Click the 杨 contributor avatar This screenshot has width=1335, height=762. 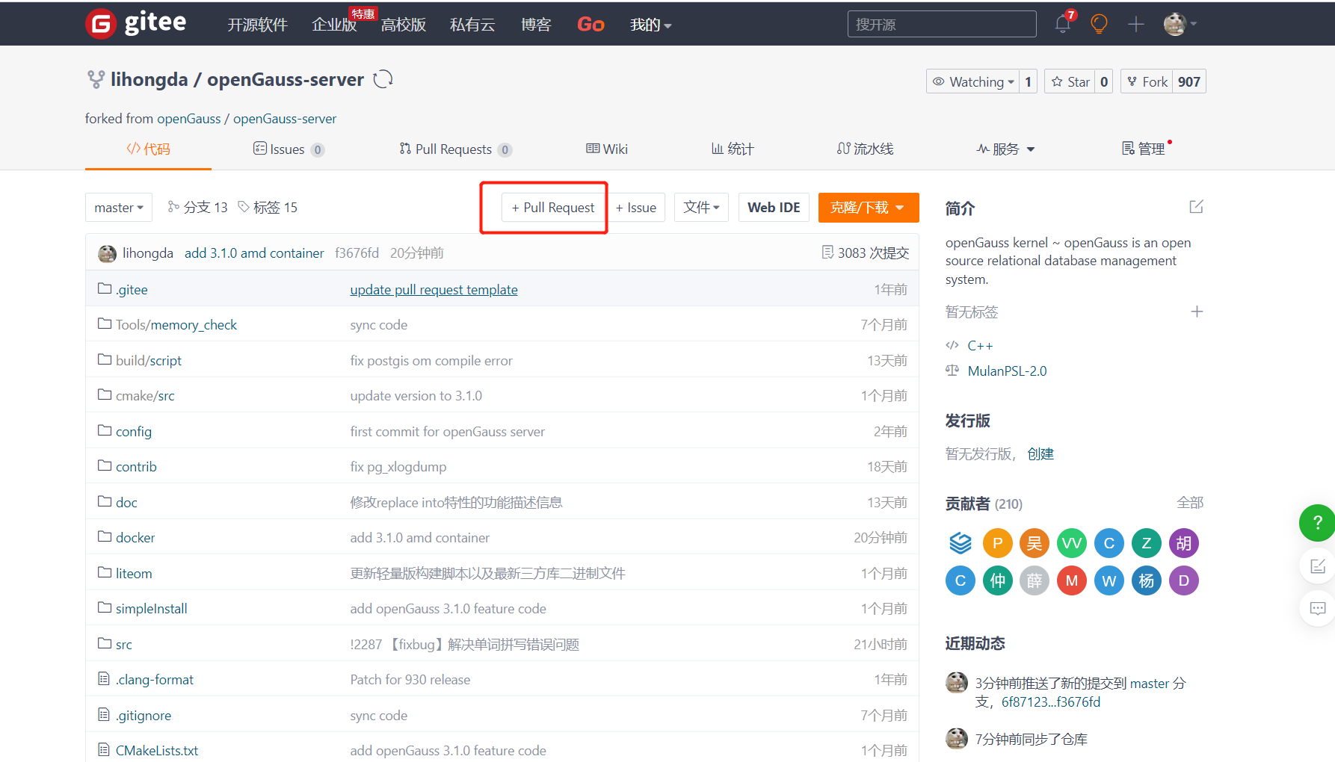click(1146, 580)
